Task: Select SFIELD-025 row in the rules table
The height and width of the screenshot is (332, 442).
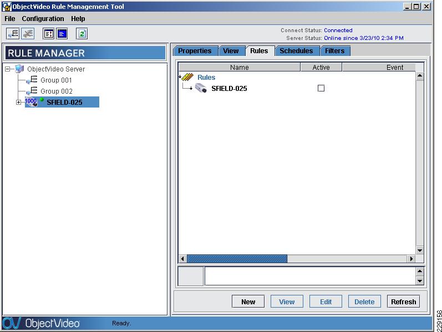Action: 297,88
